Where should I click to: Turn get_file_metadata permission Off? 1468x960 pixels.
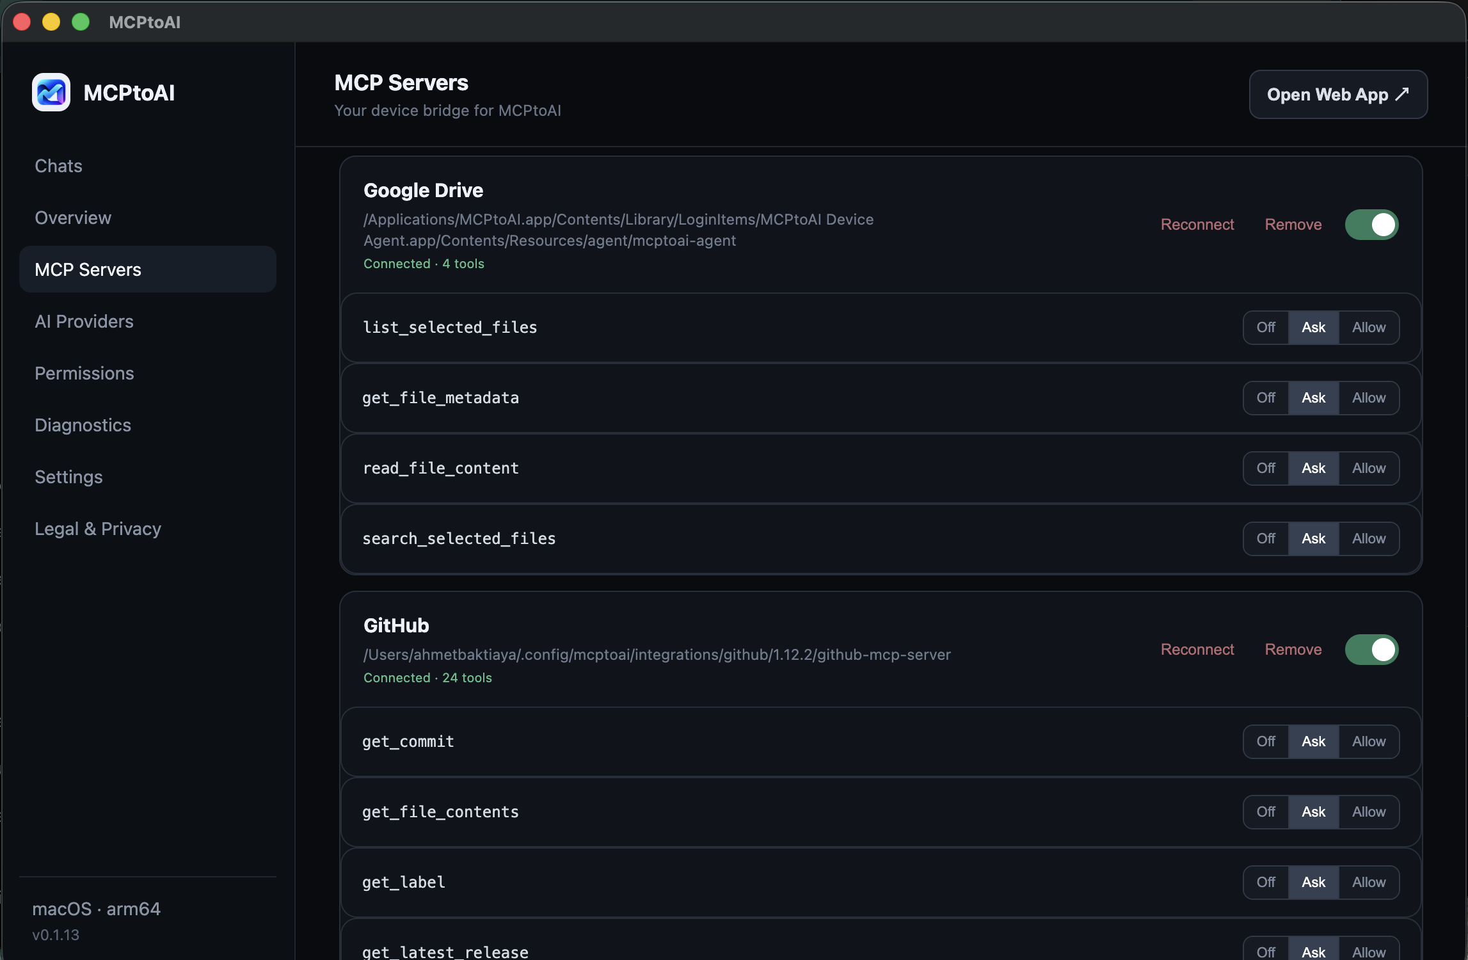pos(1266,398)
